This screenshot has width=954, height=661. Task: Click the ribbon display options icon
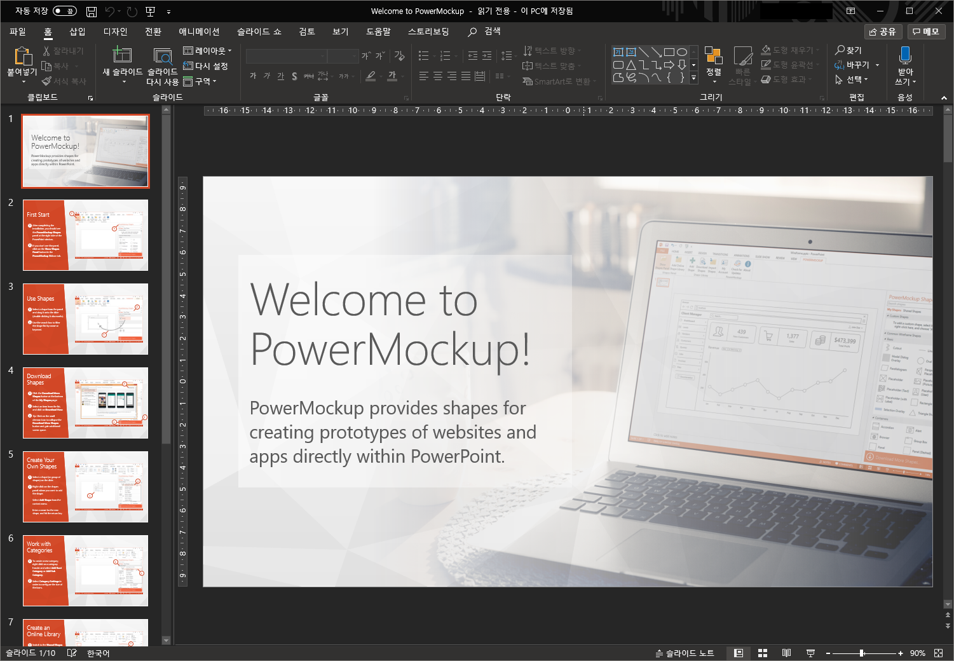[851, 11]
